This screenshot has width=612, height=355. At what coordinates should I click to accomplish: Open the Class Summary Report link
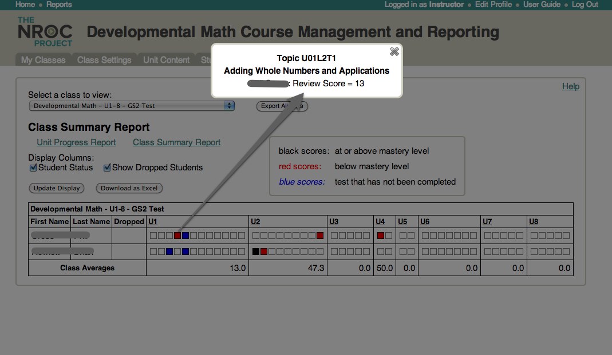(x=176, y=142)
